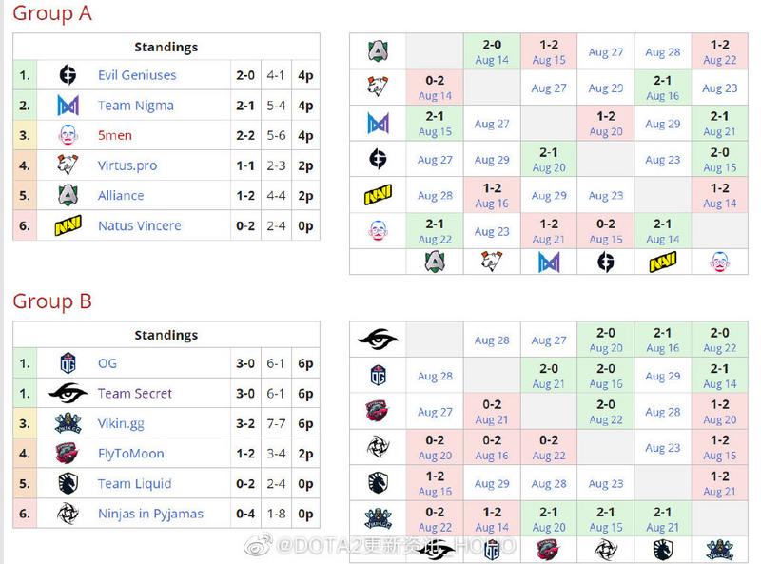Open the Ninjas in Pyjamas team link
The width and height of the screenshot is (761, 564).
(151, 514)
